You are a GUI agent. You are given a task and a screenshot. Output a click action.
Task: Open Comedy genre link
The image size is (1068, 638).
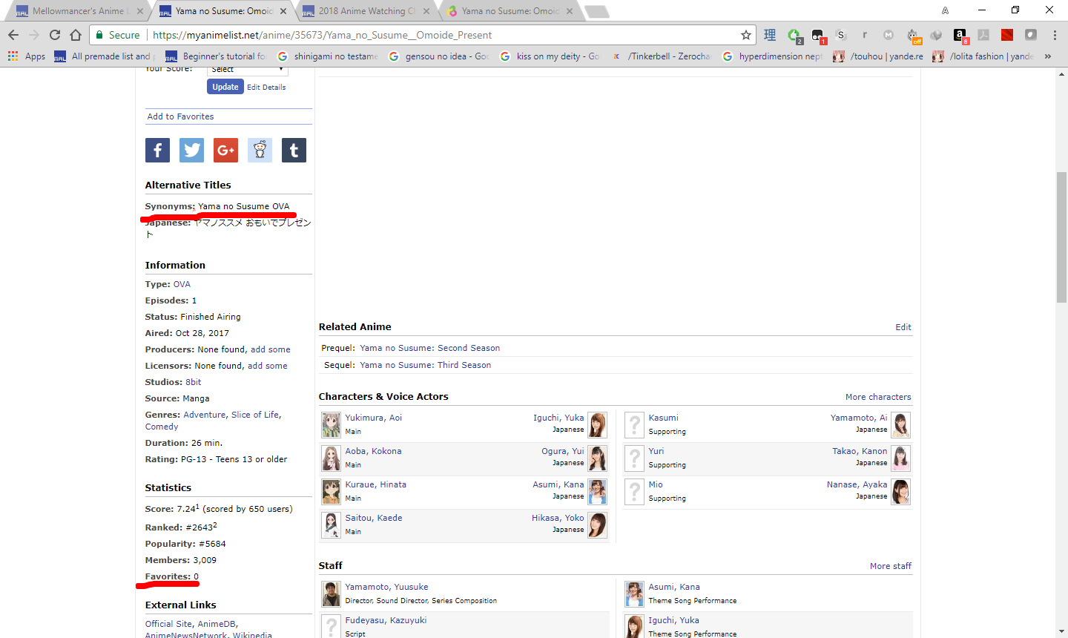[162, 427]
